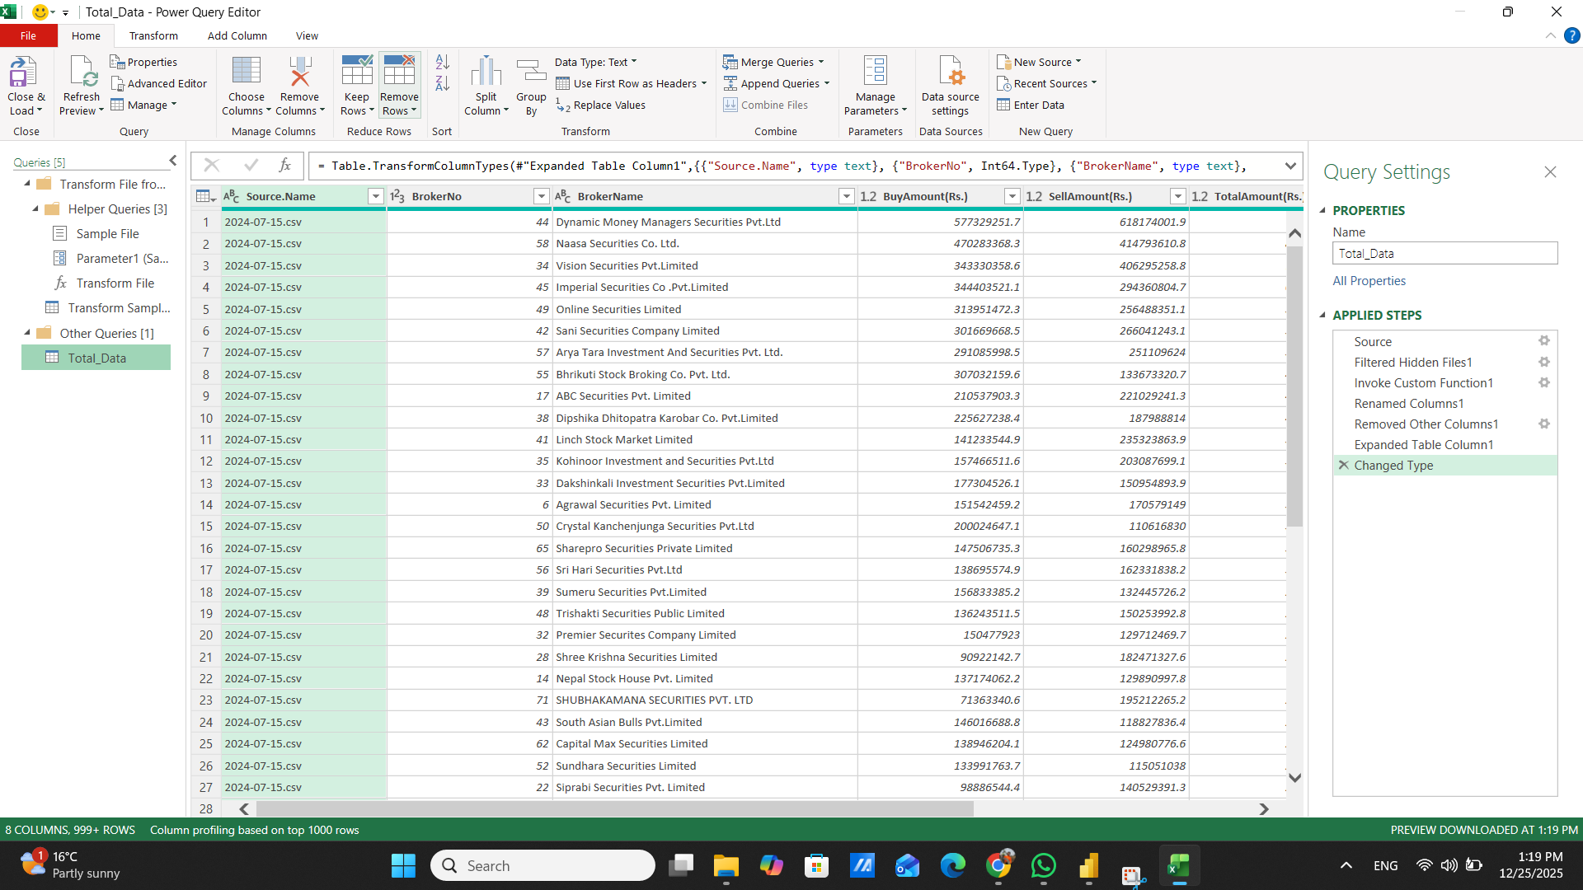Click the Changed Type applied step
Image resolution: width=1583 pixels, height=890 pixels.
pos(1394,465)
